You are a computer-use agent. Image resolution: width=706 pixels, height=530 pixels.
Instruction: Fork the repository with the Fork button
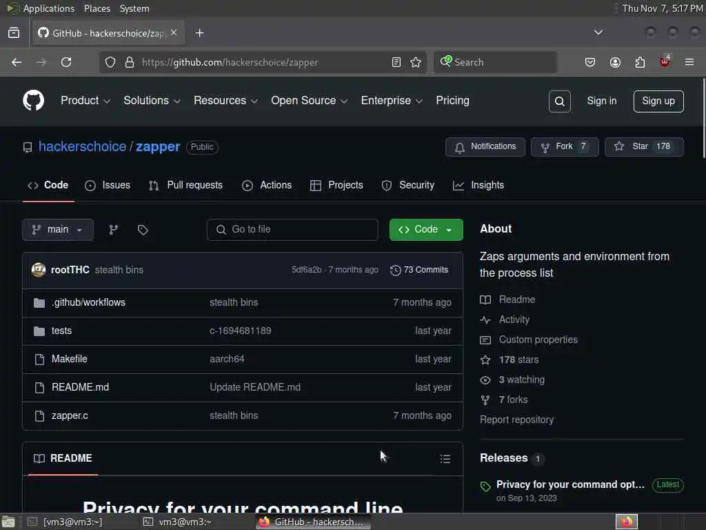click(564, 146)
